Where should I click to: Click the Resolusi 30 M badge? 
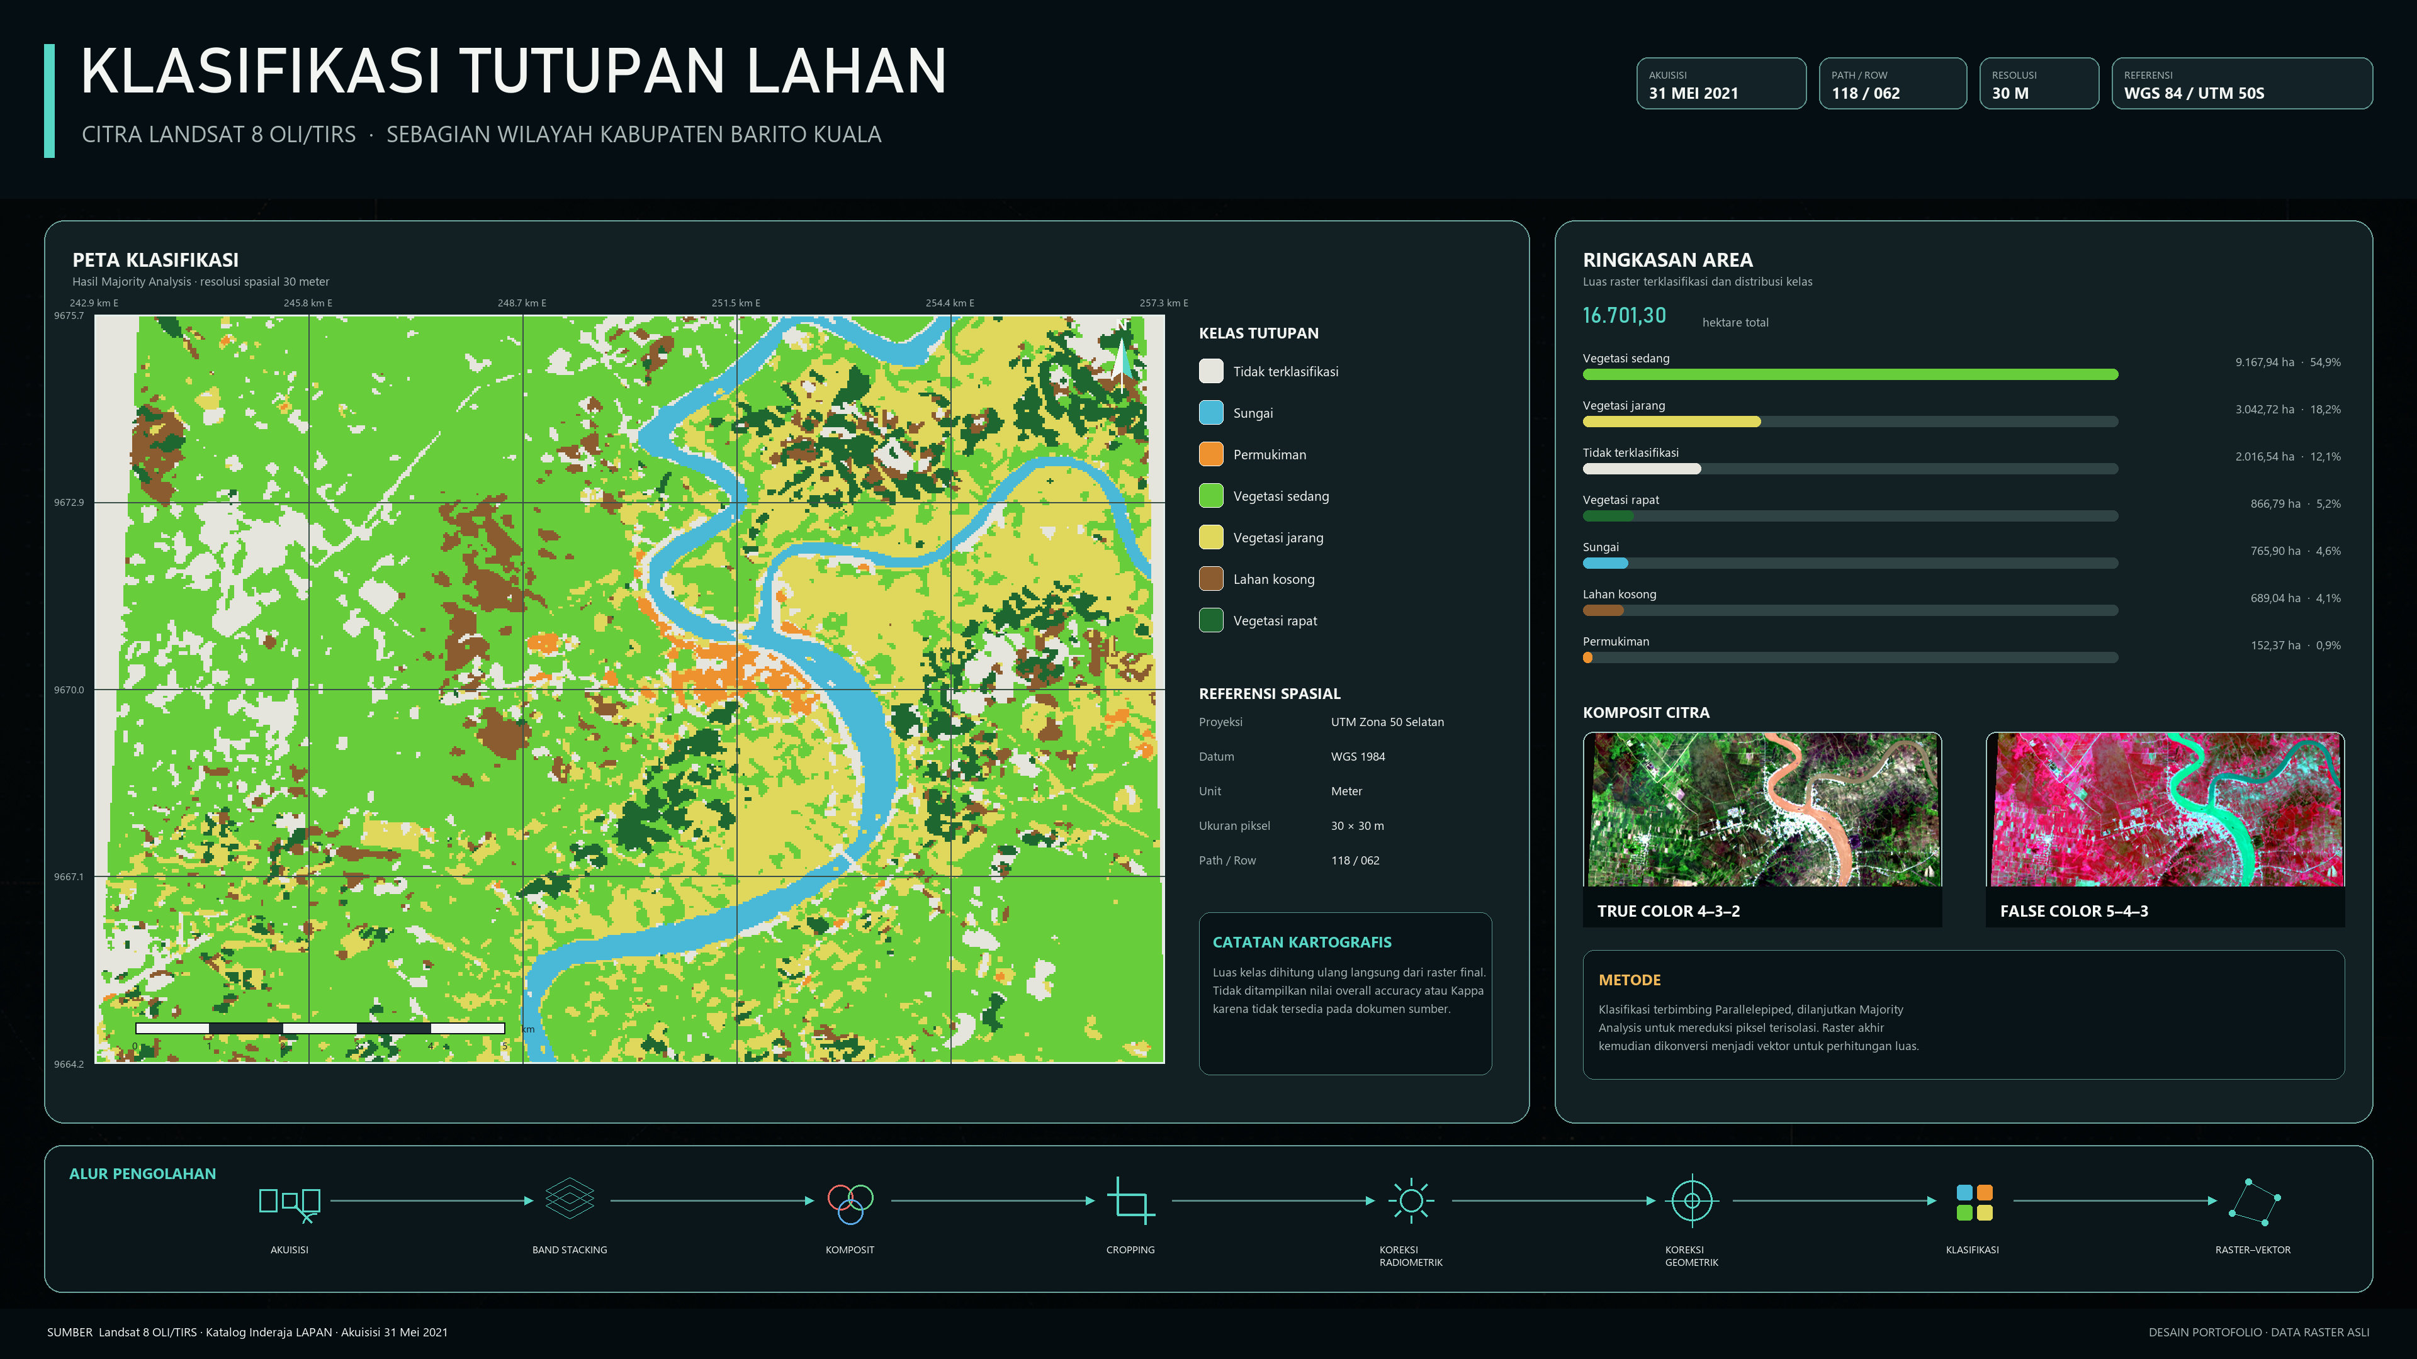click(2039, 84)
